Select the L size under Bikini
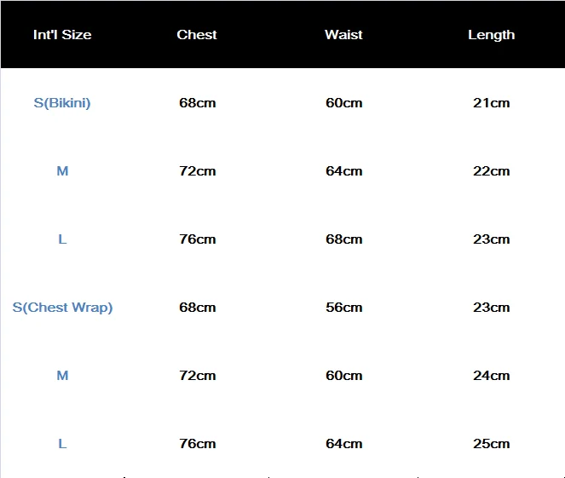The height and width of the screenshot is (478, 565). pyautogui.click(x=62, y=239)
